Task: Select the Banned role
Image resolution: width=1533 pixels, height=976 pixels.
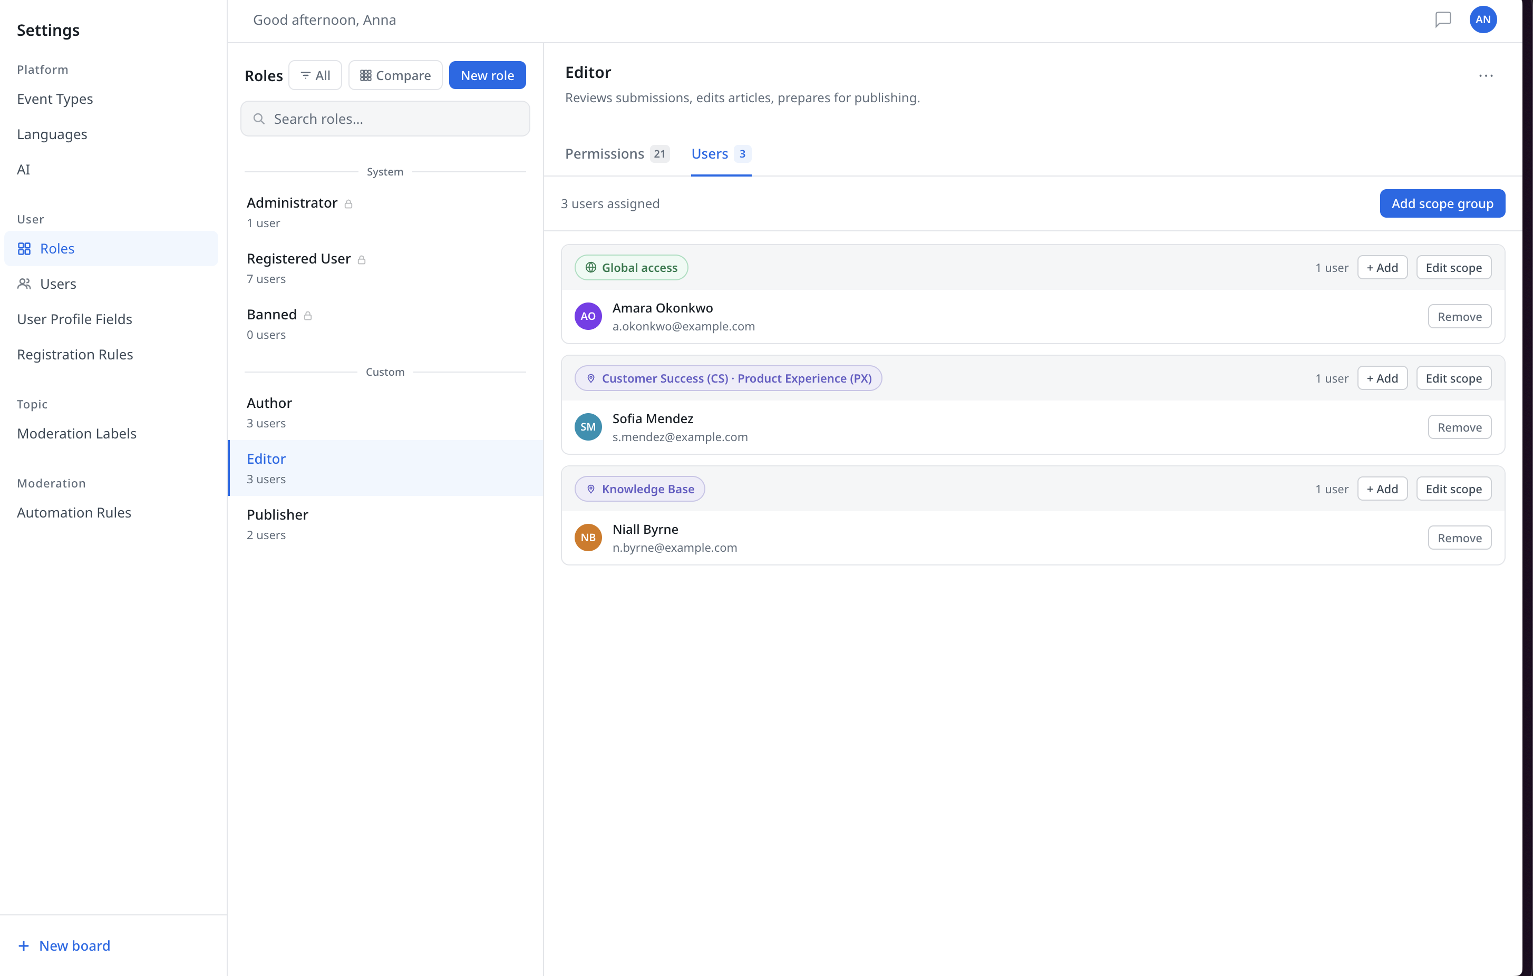Action: tap(385, 325)
